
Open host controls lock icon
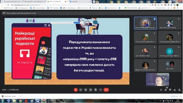coord(179,90)
